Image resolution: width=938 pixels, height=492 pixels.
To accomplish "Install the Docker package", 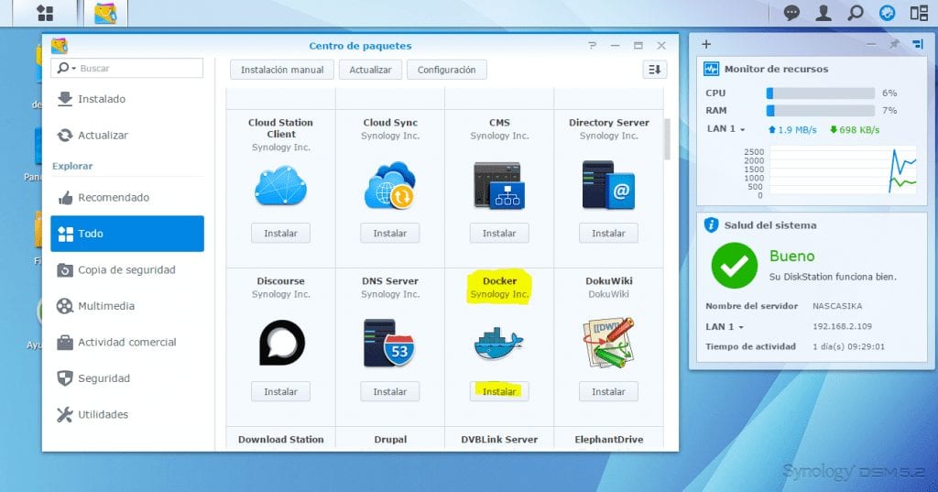I will click(x=499, y=391).
